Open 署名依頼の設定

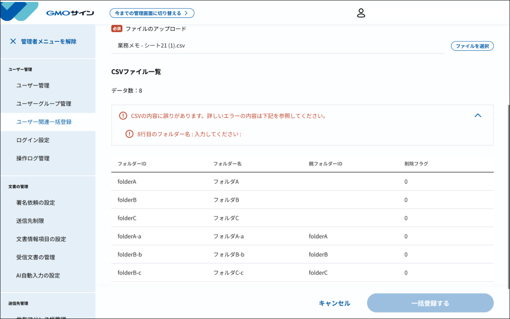click(36, 203)
